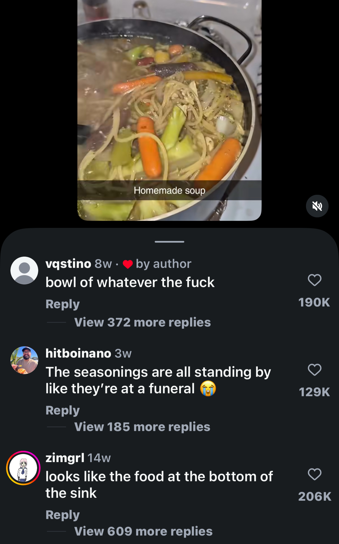Tap the comments sheet drag handle
The width and height of the screenshot is (339, 544).
(170, 242)
